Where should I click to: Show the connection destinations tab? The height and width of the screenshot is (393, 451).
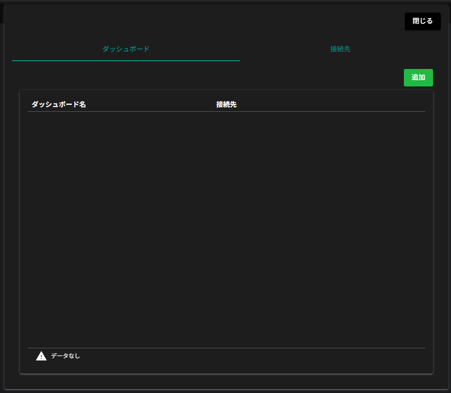(x=340, y=49)
